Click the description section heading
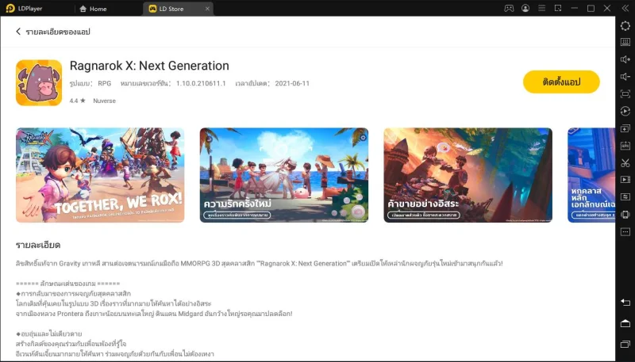 pos(38,245)
